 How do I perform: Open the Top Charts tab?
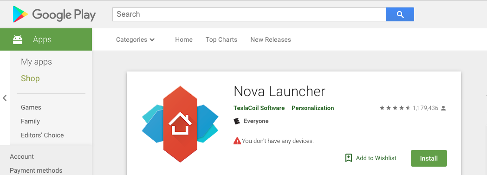click(221, 40)
